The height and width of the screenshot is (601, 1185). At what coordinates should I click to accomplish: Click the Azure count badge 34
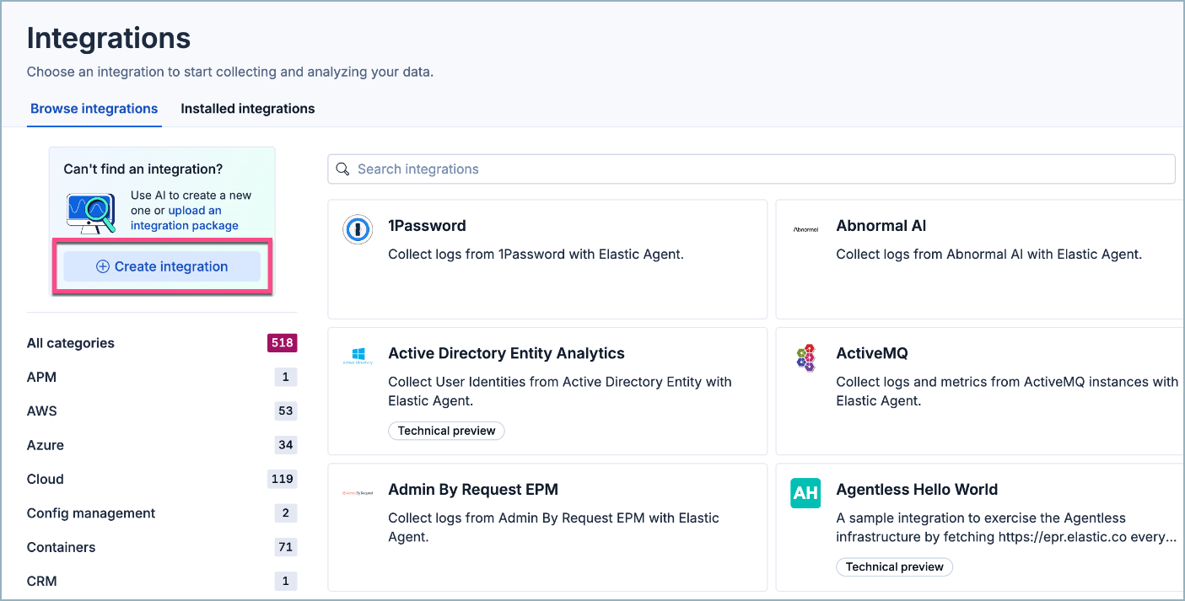click(286, 445)
